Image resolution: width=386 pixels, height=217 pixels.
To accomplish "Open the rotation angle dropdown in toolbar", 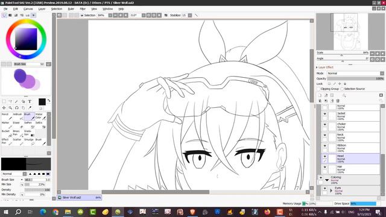I will (144, 15).
